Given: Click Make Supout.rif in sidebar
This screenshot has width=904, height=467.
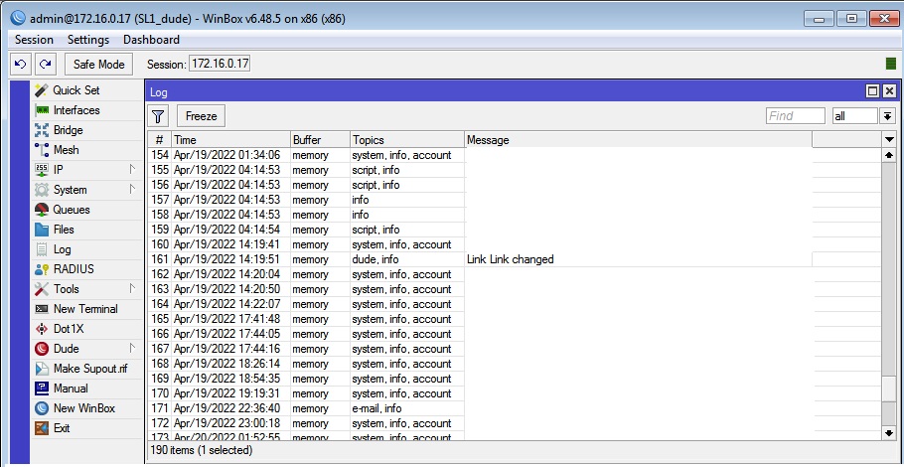Looking at the screenshot, I should [x=89, y=369].
